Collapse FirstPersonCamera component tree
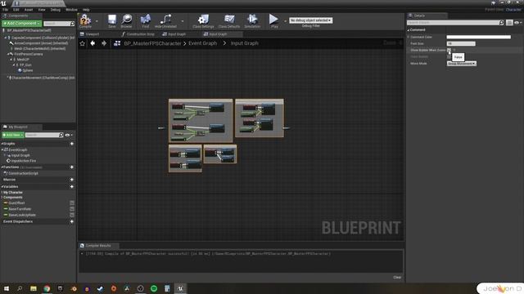This screenshot has height=294, width=524. click(x=8, y=54)
